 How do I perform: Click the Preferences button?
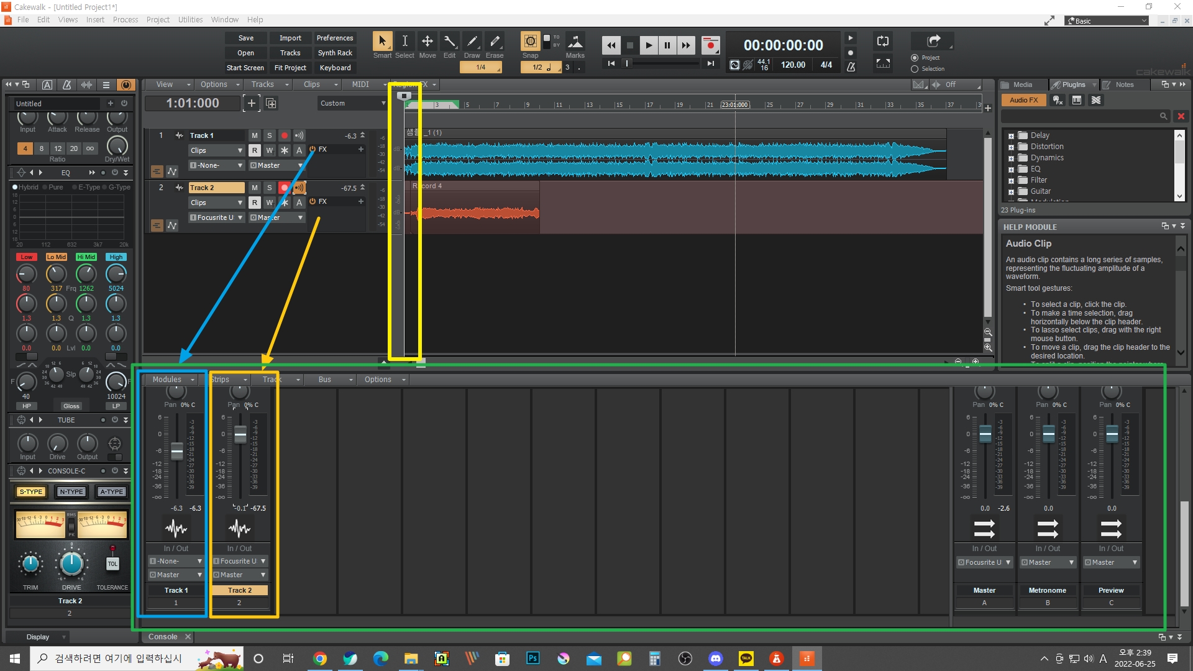pyautogui.click(x=335, y=38)
